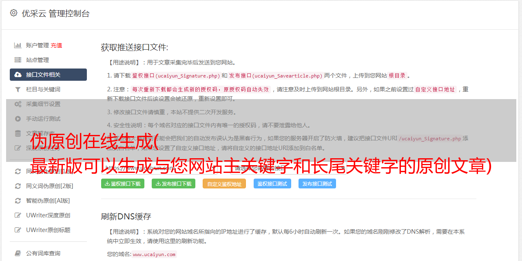The image size is (522, 261).
Task: Click the orange 自定义鉴权地址 button
Action: [x=224, y=184]
